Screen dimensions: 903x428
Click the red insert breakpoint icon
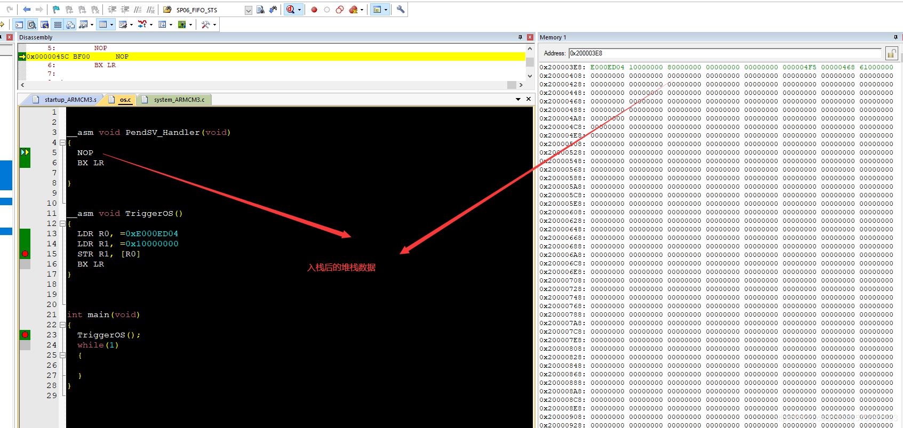click(314, 10)
